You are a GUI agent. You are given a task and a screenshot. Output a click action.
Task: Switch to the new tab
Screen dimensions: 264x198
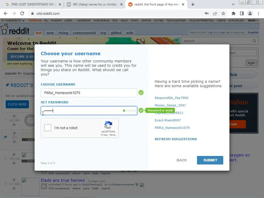[x=50, y=33]
